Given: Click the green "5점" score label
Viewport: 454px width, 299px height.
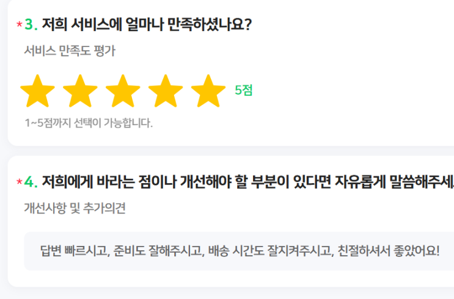Looking at the screenshot, I should [x=243, y=90].
